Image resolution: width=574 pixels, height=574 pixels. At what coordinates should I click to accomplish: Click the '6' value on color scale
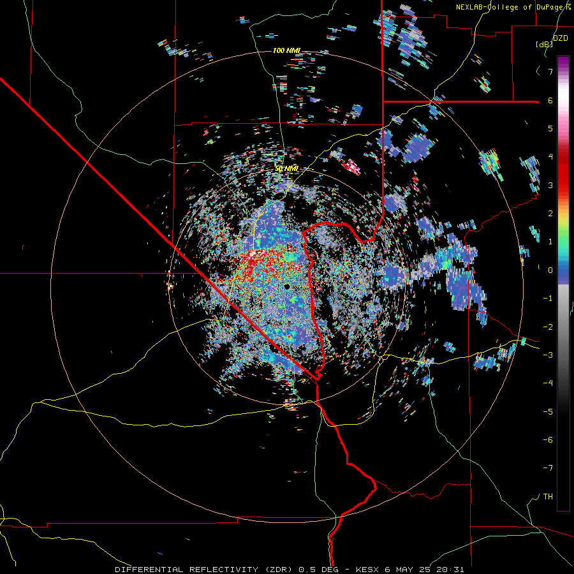click(550, 100)
